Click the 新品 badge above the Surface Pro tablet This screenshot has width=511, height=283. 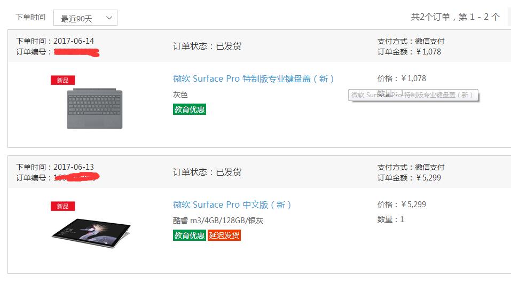coord(62,206)
